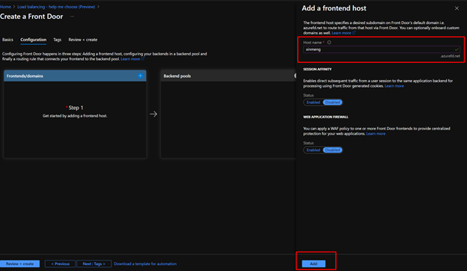Open Download a template for automation link
Viewport: 467px width, 271px height.
145,264
